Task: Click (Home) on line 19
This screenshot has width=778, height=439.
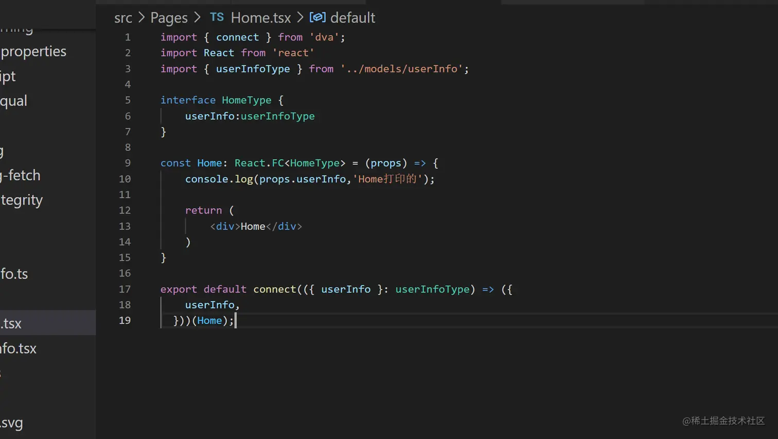Action: (x=209, y=321)
